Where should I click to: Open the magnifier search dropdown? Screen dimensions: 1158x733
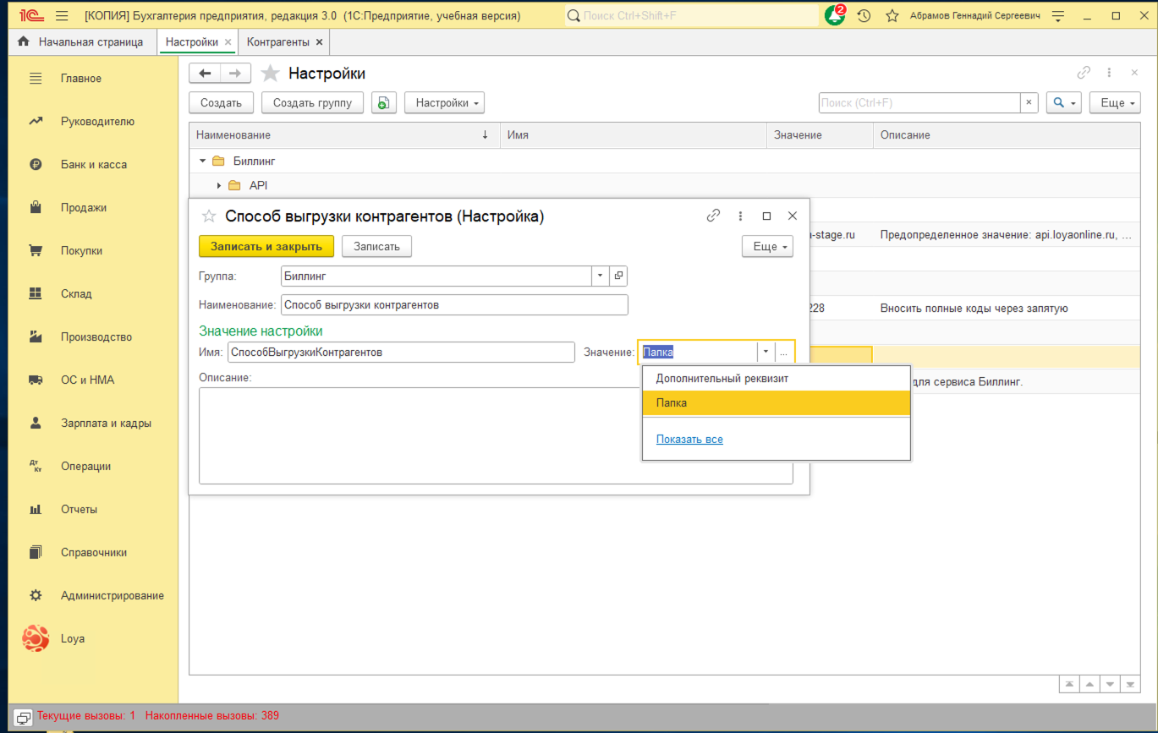coord(1064,103)
